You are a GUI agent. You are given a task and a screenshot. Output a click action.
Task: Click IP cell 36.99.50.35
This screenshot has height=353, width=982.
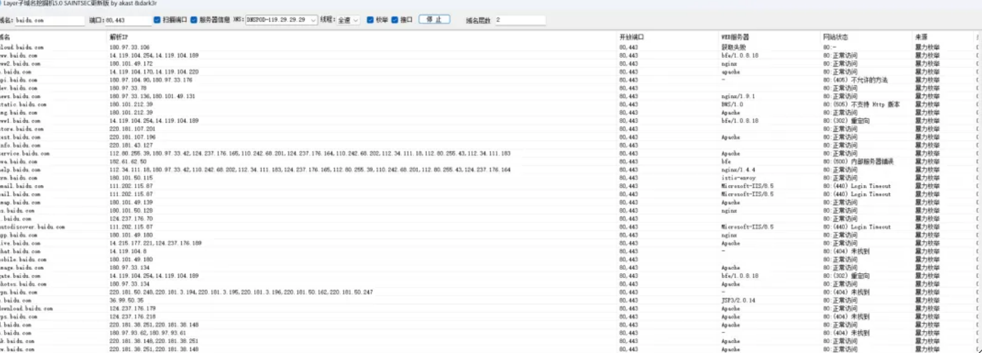[x=126, y=300]
